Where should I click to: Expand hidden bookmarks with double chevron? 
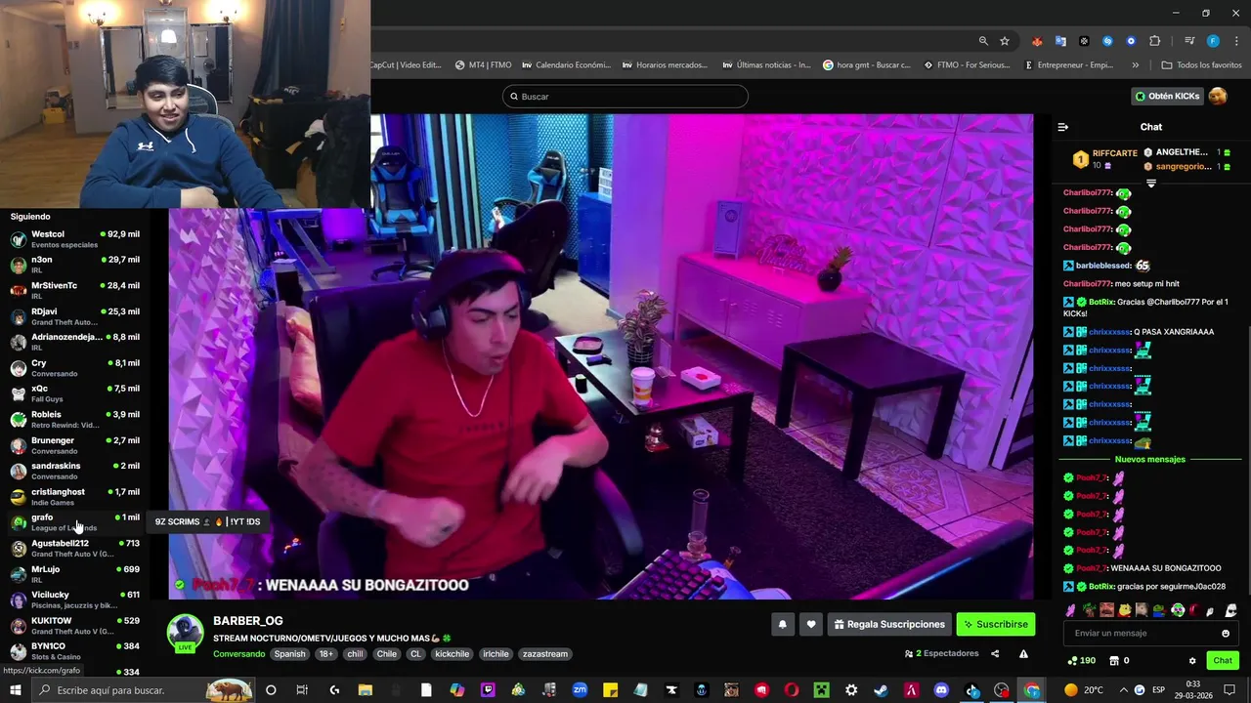(x=1135, y=65)
